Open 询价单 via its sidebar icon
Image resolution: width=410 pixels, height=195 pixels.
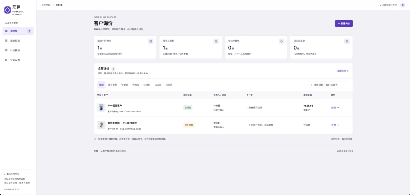[6, 31]
